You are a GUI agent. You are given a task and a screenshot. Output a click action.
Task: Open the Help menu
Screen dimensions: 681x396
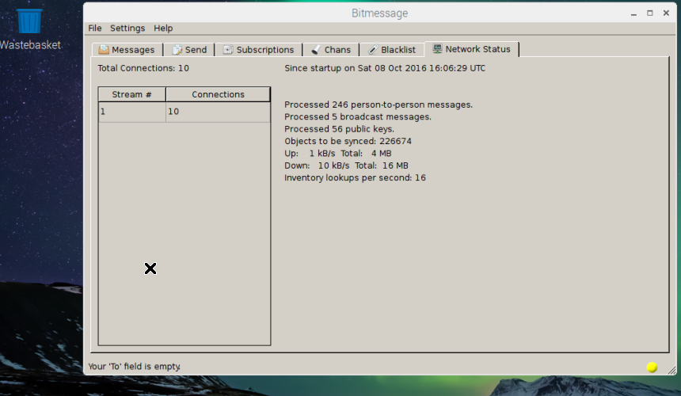pos(163,29)
